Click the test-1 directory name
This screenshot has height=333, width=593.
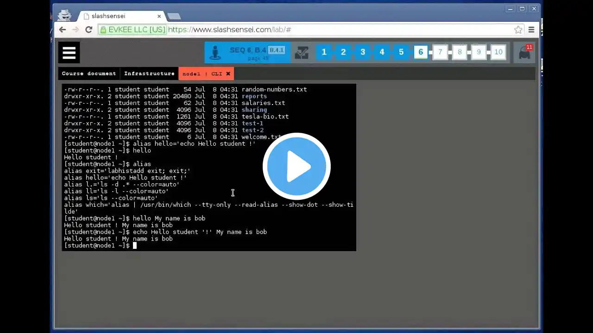coord(252,123)
